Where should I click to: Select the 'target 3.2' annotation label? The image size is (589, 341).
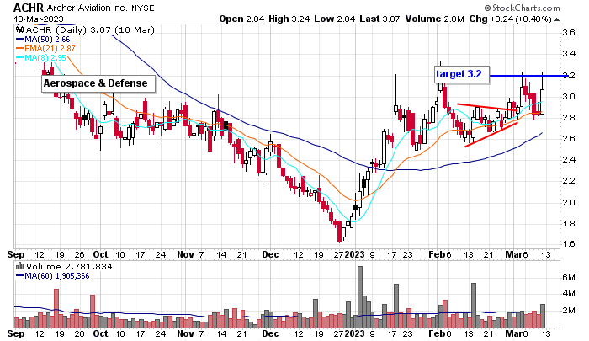(x=460, y=74)
